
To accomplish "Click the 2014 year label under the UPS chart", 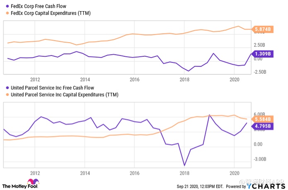I will point(85,173).
